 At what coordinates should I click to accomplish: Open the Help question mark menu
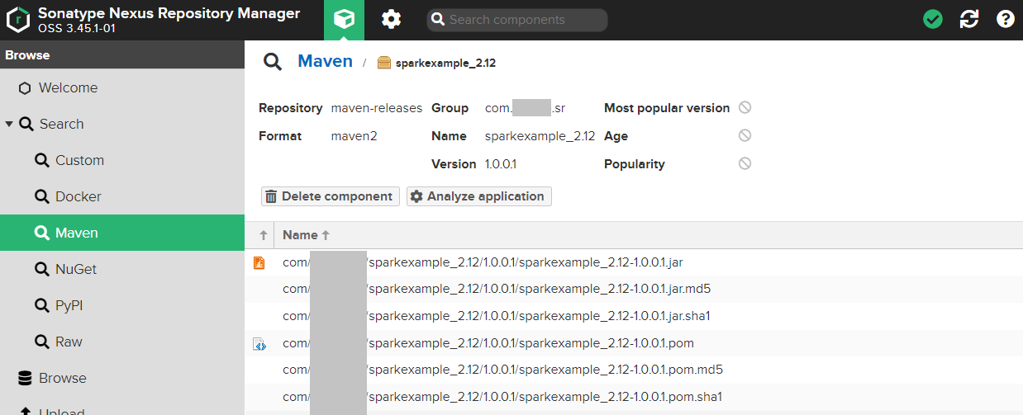coord(1005,20)
